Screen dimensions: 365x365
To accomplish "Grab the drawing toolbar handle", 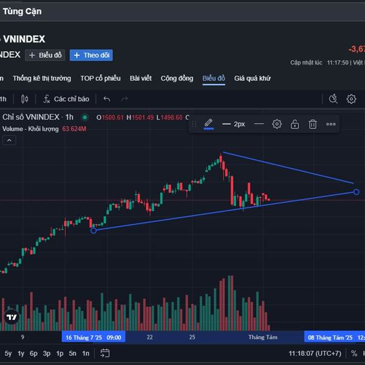I will (194, 124).
